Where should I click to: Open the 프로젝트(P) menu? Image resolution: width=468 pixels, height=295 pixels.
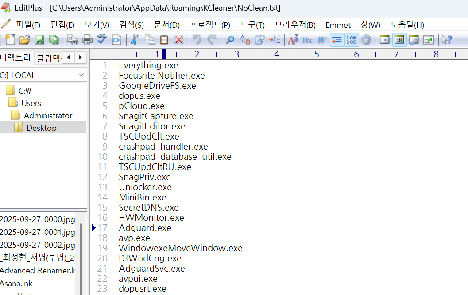click(x=210, y=25)
